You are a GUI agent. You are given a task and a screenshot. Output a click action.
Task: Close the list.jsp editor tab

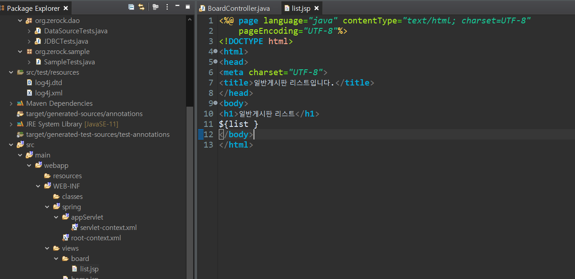[x=316, y=8]
